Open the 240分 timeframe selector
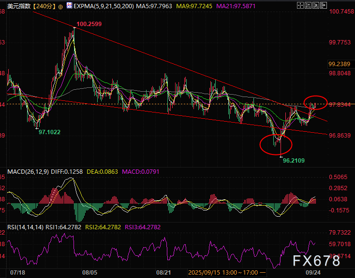Viewport: 355px width, 278px height. 44,6
